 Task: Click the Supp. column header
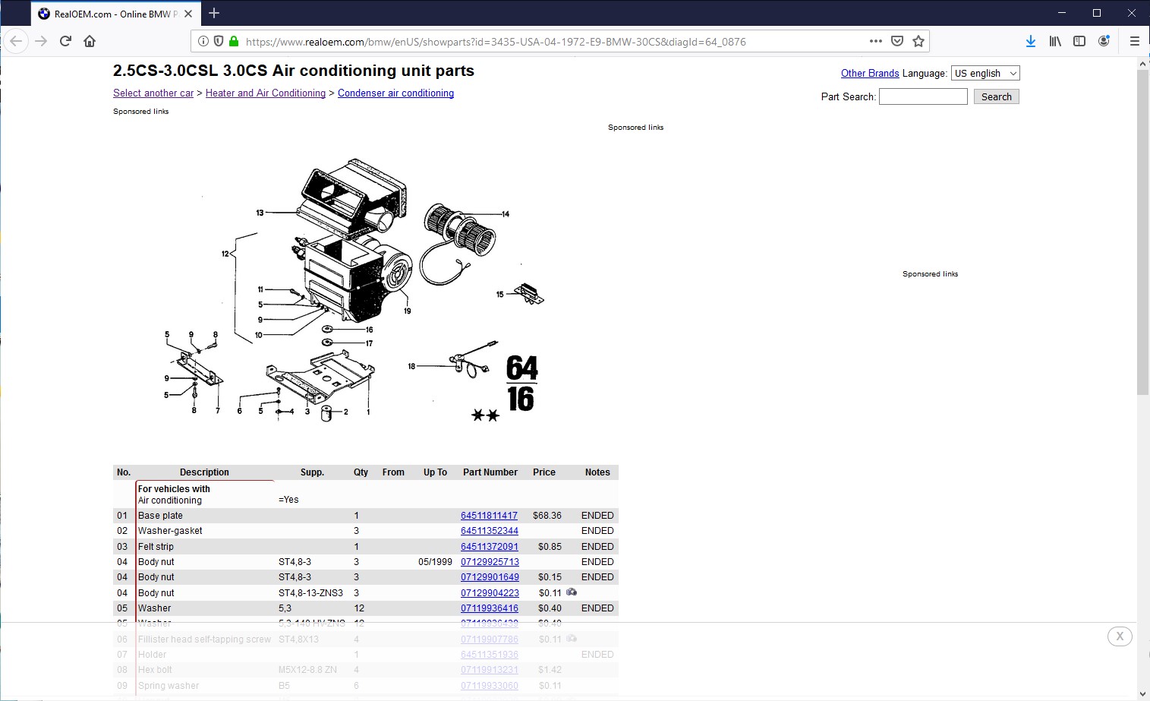point(312,472)
